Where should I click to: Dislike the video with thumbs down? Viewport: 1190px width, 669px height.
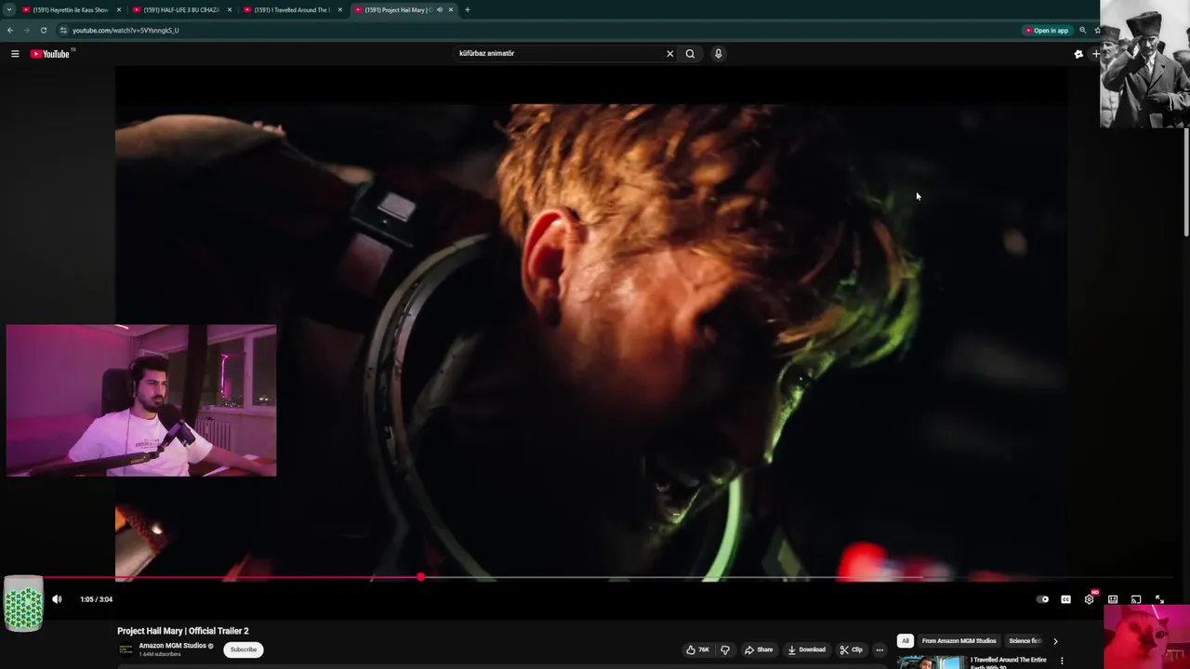point(725,649)
